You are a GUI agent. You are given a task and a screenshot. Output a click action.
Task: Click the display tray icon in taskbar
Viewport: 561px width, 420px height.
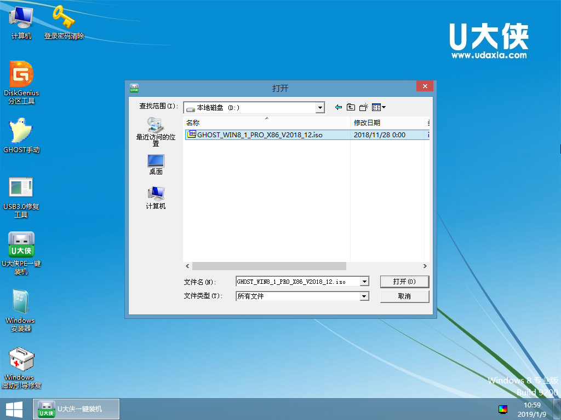pos(503,409)
